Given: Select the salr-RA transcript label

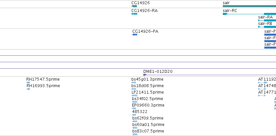Looking at the screenshot, I should (265, 17).
